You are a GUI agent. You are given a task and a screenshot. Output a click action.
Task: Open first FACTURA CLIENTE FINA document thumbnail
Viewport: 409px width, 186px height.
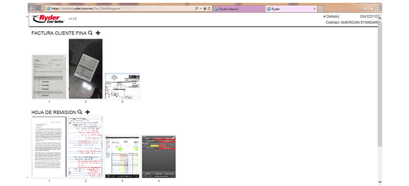point(49,77)
